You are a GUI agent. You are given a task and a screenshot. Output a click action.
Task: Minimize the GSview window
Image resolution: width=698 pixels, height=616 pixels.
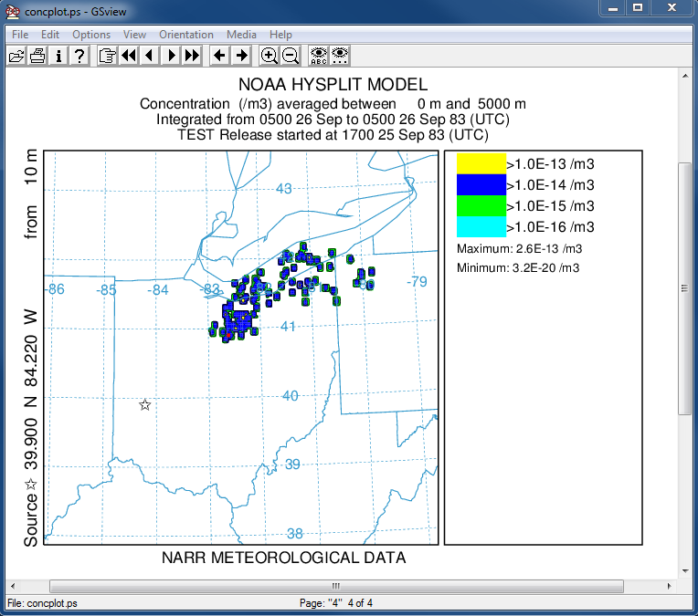[x=613, y=7]
